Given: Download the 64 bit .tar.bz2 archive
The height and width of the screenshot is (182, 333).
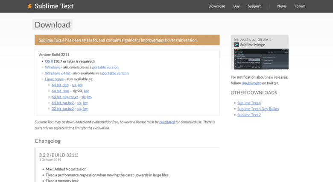Looking at the screenshot, I should point(63,103).
